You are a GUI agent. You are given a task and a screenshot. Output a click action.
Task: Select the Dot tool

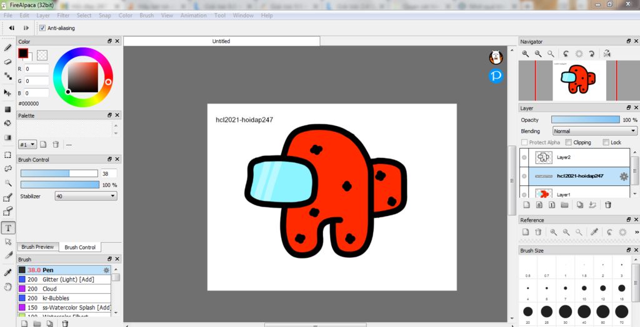7,76
